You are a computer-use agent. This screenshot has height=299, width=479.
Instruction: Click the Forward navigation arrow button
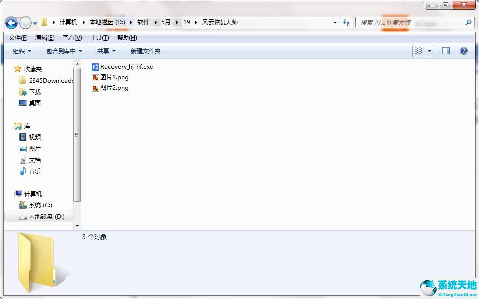[25, 23]
